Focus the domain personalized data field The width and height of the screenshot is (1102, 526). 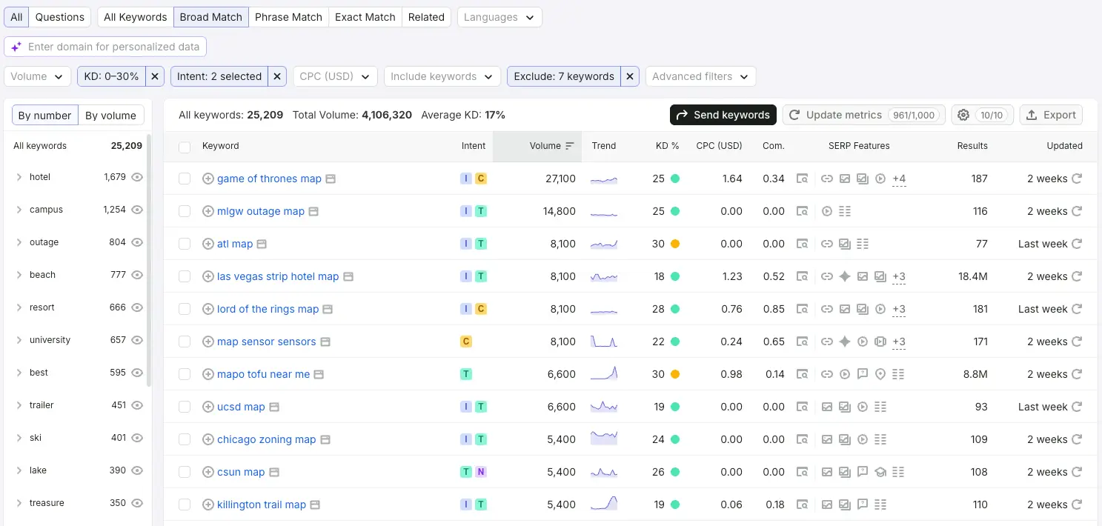[x=105, y=47]
